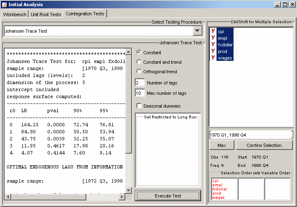Screen dimensions: 297x207
Task: Click the Number of lags field
Action: [x=140, y=83]
